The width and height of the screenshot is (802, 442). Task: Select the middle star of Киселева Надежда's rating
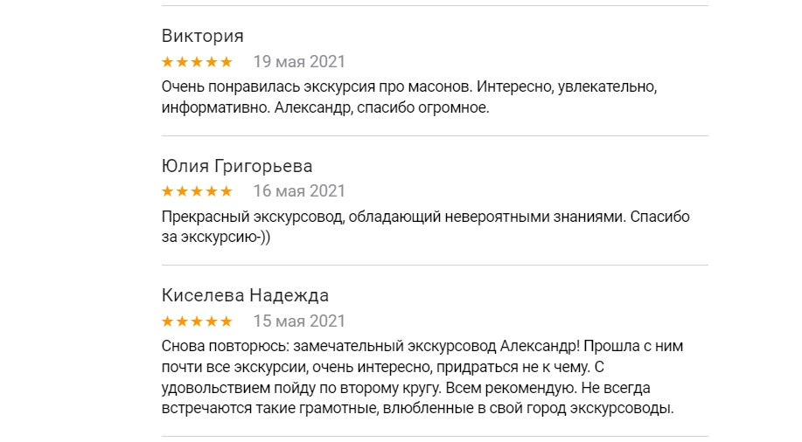(198, 321)
